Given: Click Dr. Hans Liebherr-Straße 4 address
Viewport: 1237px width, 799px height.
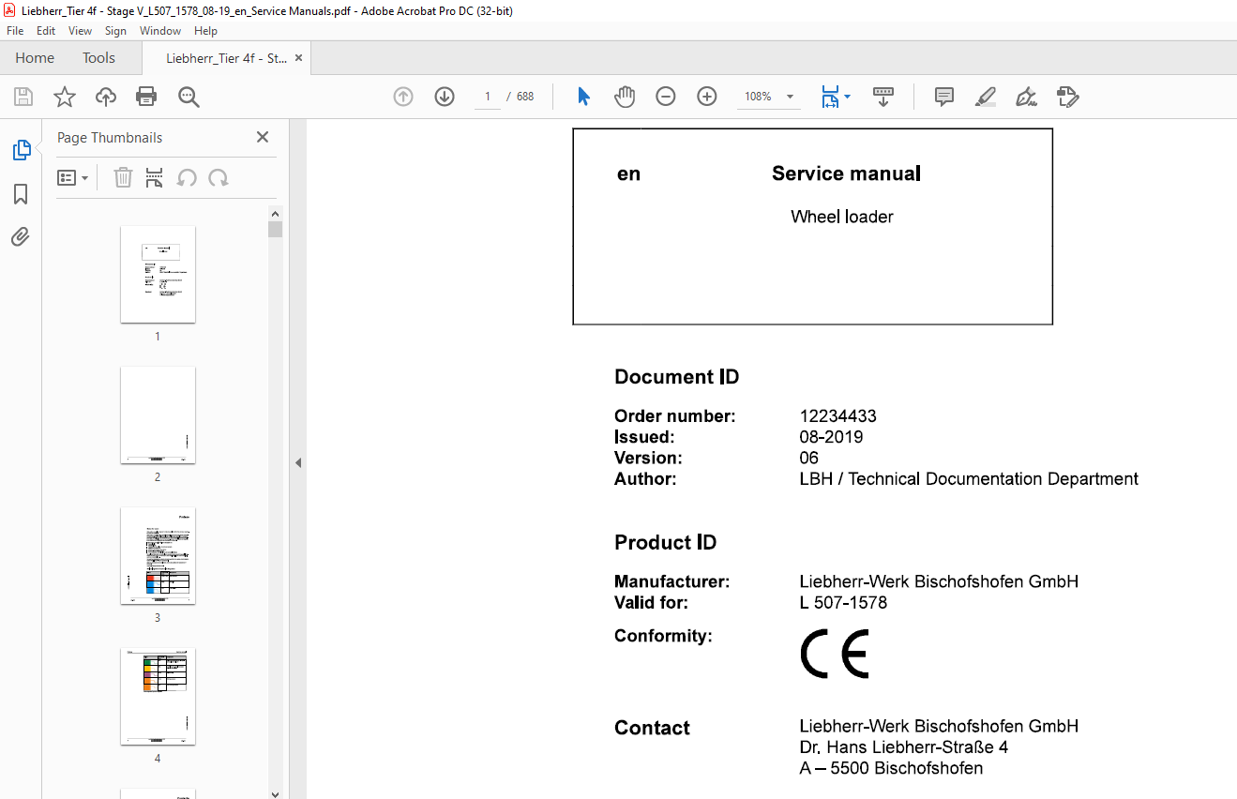Looking at the screenshot, I should click(903, 747).
